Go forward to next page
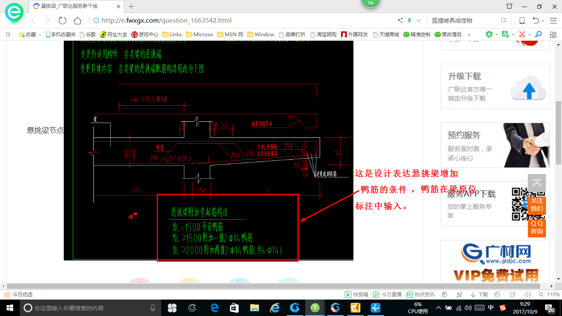 (x=47, y=21)
